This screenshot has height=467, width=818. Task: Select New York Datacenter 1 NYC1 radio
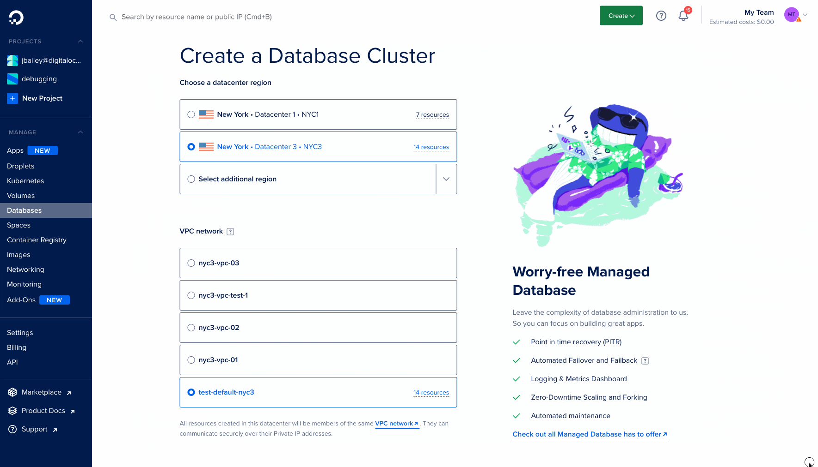point(191,114)
